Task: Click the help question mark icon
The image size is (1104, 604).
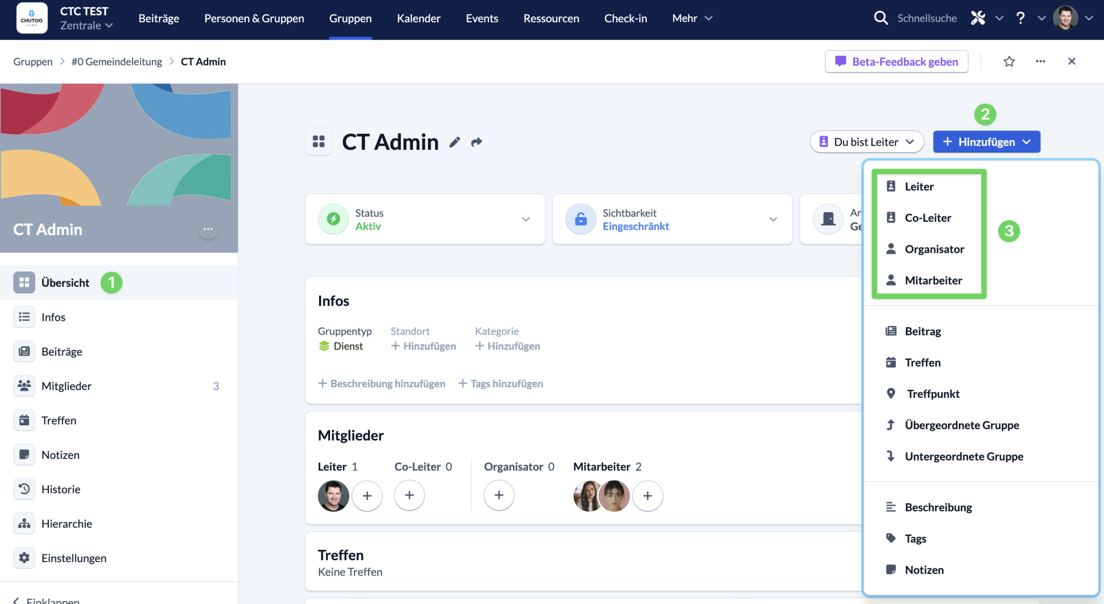Action: tap(1020, 18)
